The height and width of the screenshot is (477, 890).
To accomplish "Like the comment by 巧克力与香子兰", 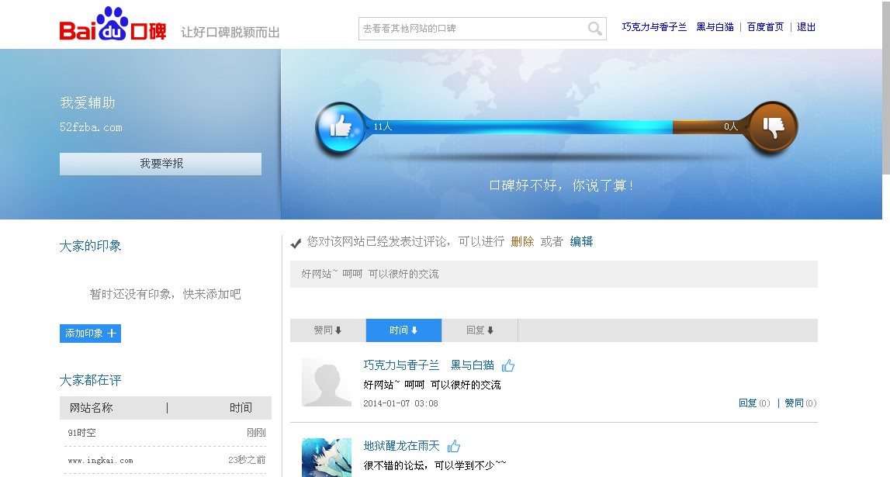I will (x=508, y=365).
